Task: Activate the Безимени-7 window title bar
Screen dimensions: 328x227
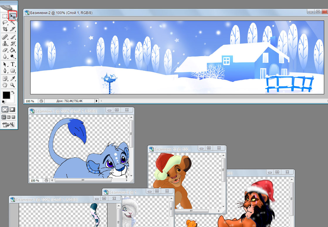Action: point(67,111)
